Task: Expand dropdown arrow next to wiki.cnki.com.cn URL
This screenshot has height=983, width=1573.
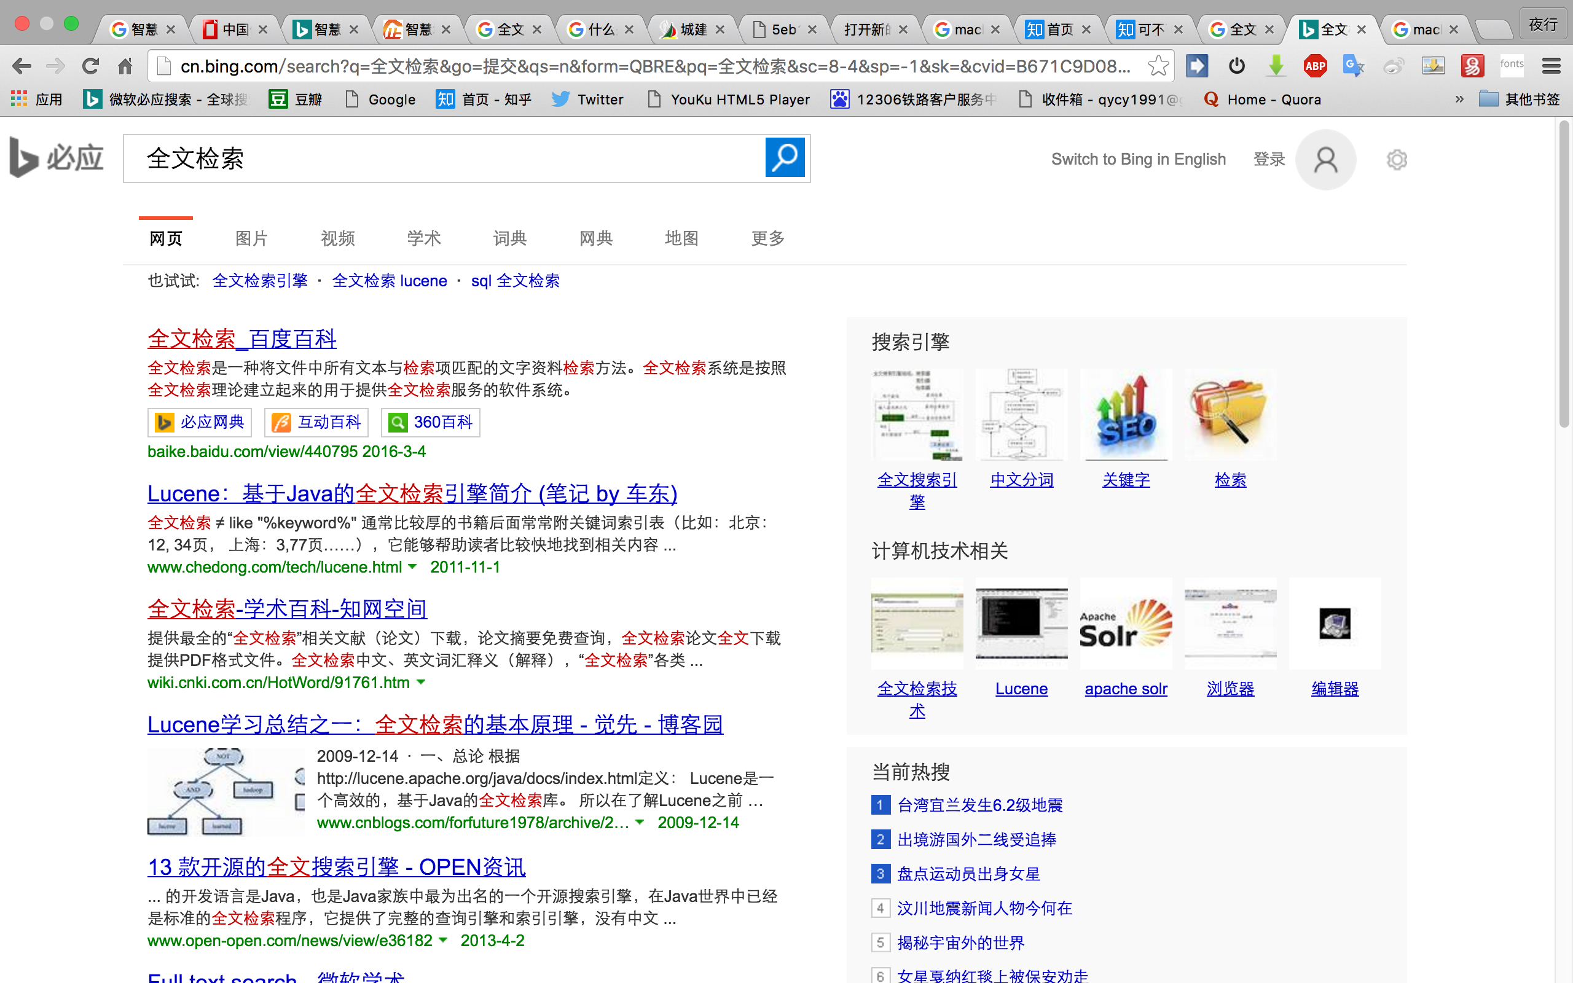Action: [x=420, y=682]
